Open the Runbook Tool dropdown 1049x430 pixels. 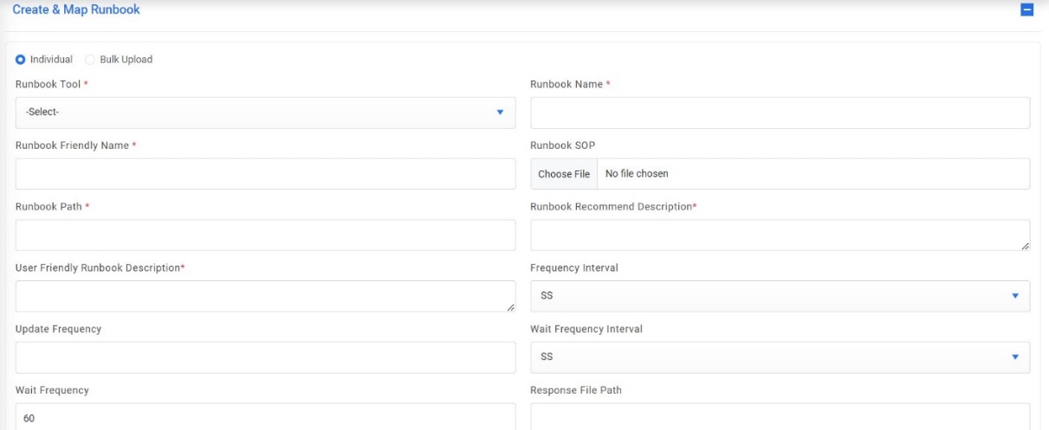(x=265, y=112)
